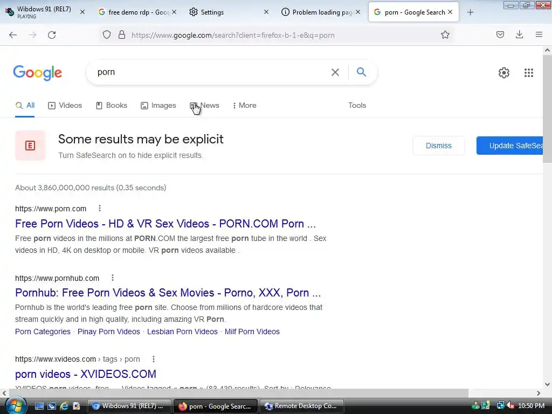Select the News search filter
This screenshot has height=414, width=552.
pos(204,105)
